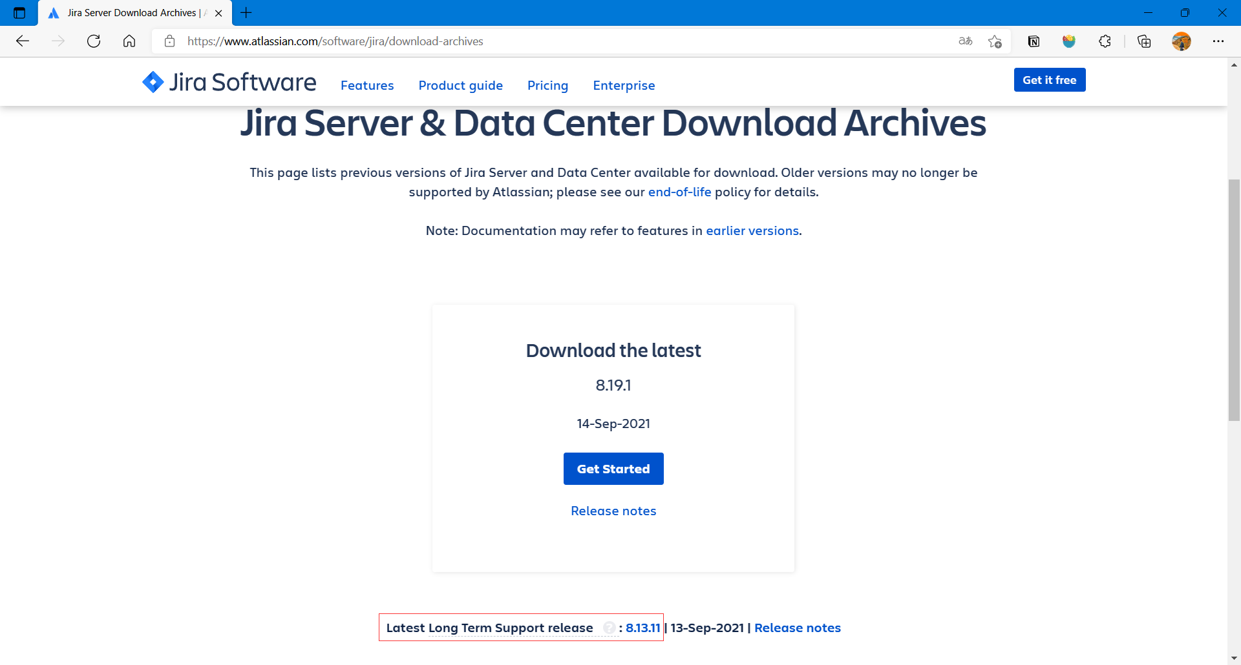Click the Jira Software logo
The image size is (1241, 665).
click(x=229, y=83)
